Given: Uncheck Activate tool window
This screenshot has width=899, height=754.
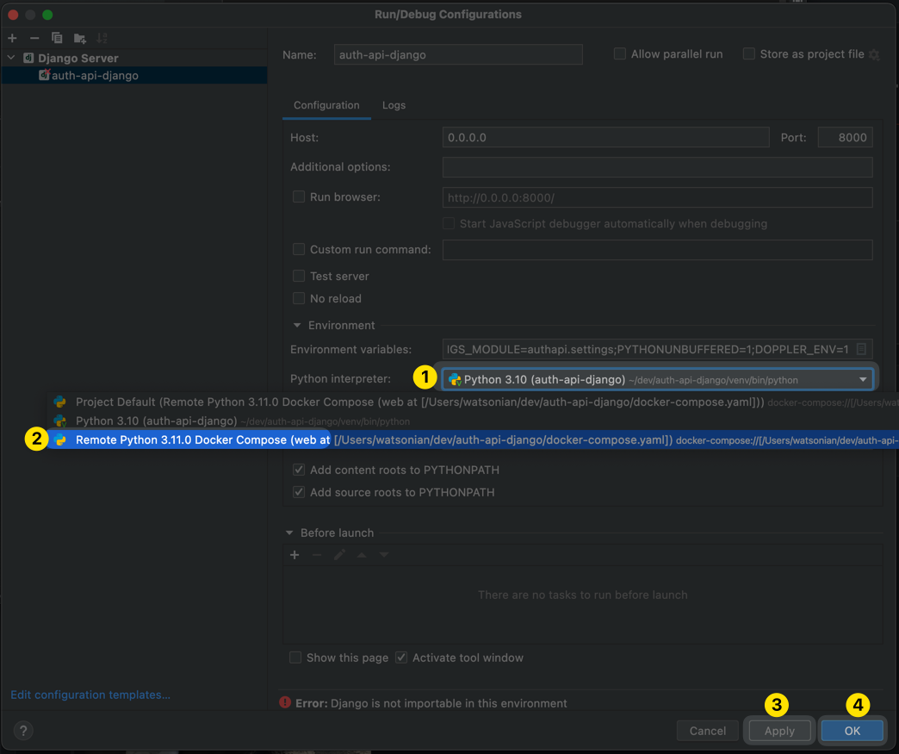Looking at the screenshot, I should [401, 657].
